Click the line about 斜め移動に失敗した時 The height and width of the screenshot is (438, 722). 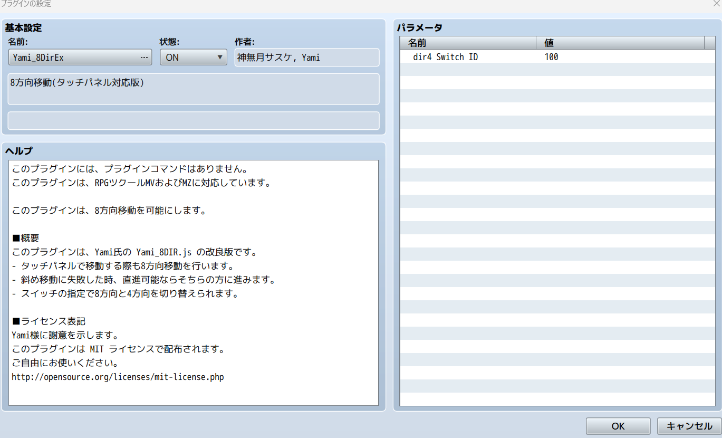tap(144, 280)
